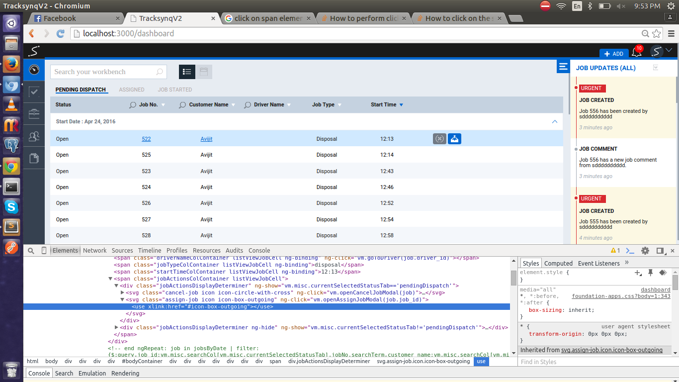
Task: Show more Styles sidebar tabs chevron
Action: [627, 262]
